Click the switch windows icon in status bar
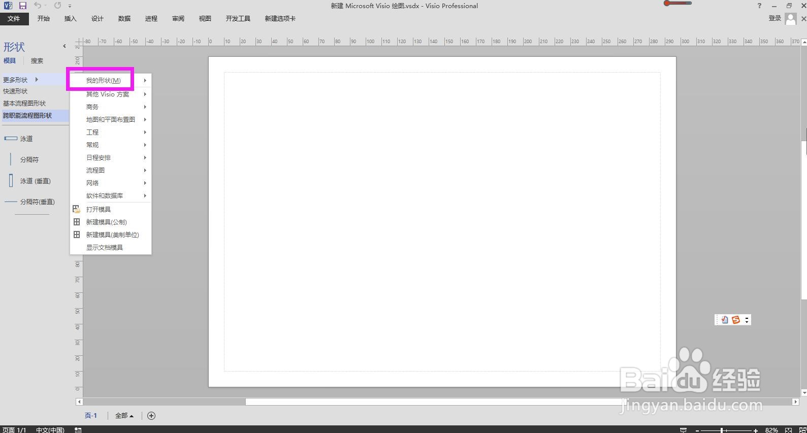 click(802, 430)
